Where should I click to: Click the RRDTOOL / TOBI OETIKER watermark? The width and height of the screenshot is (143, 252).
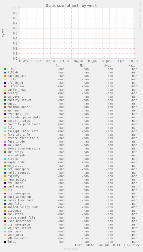click(140, 16)
